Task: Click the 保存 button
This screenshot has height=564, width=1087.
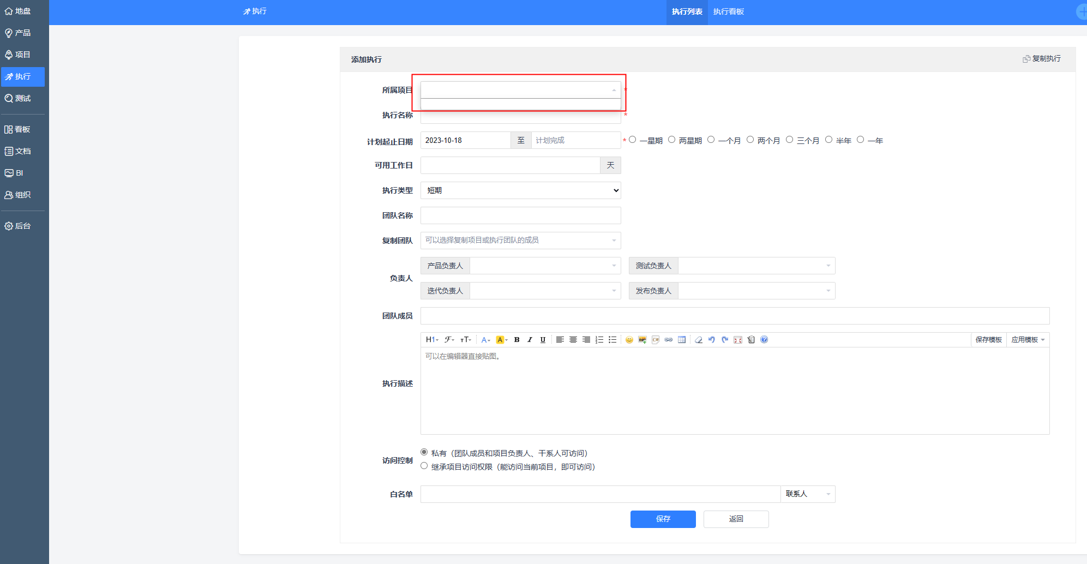Action: click(x=663, y=519)
